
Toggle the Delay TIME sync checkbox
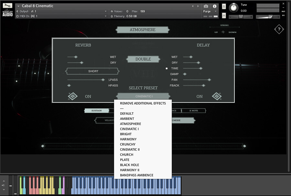pos(167,68)
